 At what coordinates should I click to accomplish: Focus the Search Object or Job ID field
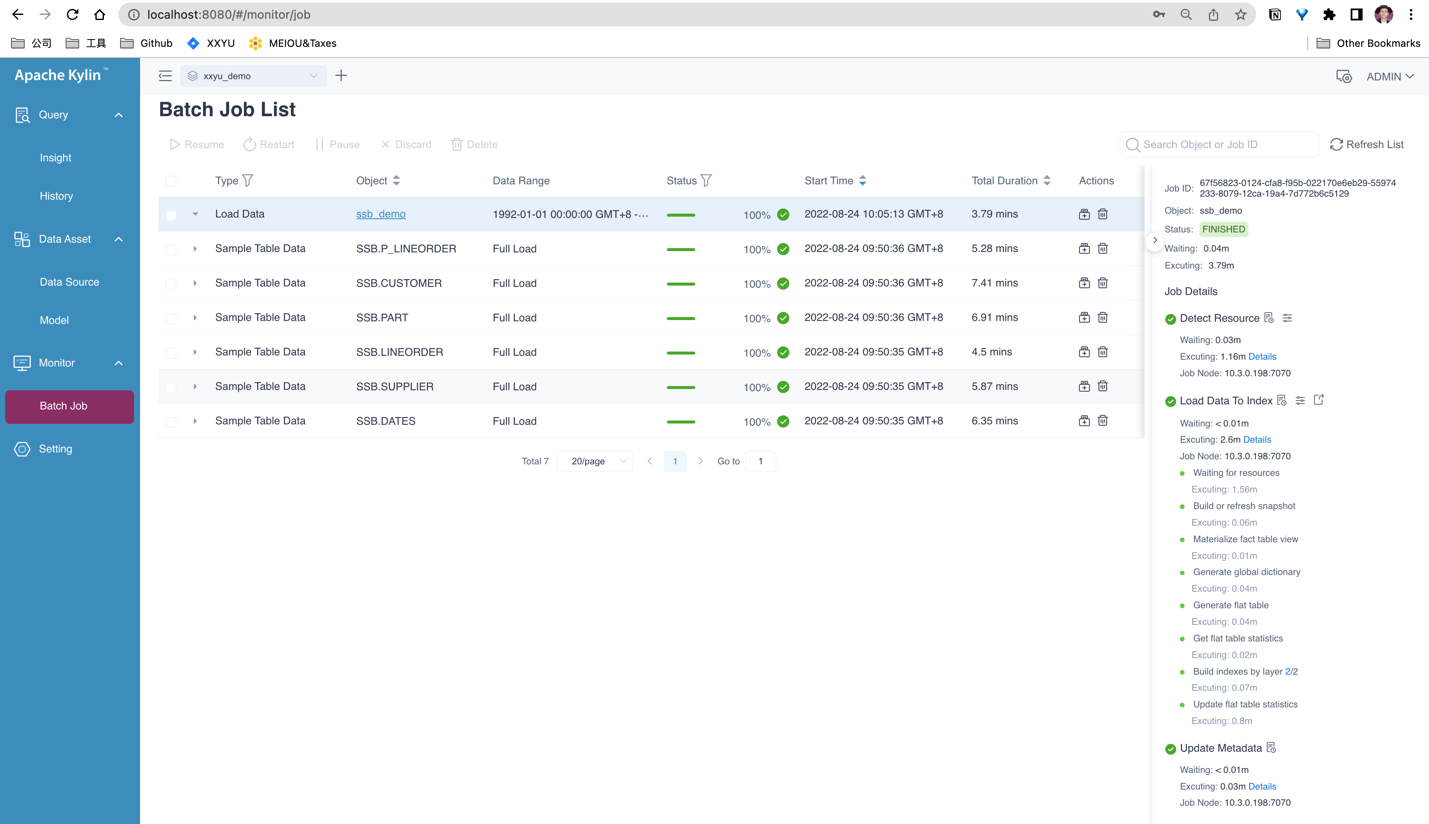click(x=1223, y=144)
